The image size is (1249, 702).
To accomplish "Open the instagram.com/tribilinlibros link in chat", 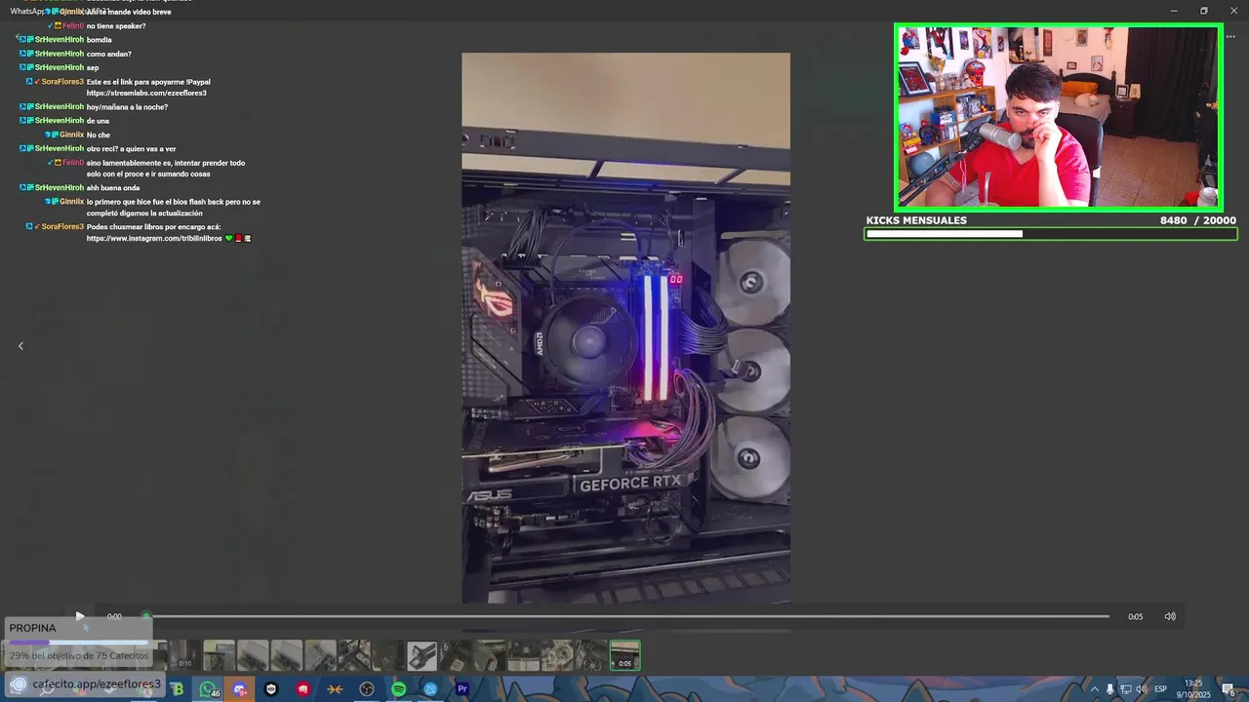I will click(154, 239).
